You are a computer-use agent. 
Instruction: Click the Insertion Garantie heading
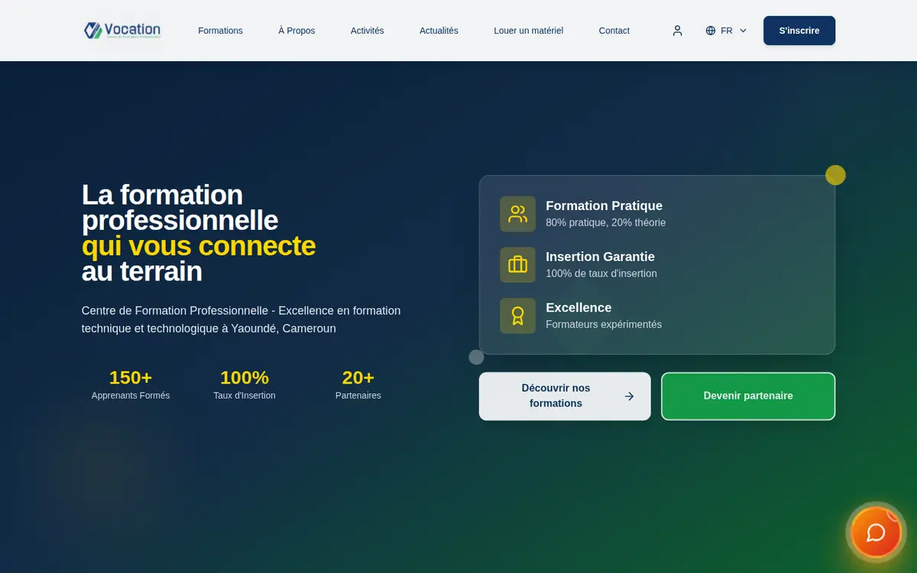point(600,257)
